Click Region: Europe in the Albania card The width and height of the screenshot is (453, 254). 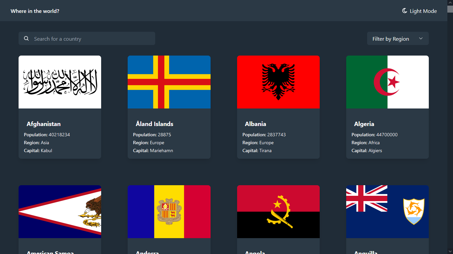[258, 143]
